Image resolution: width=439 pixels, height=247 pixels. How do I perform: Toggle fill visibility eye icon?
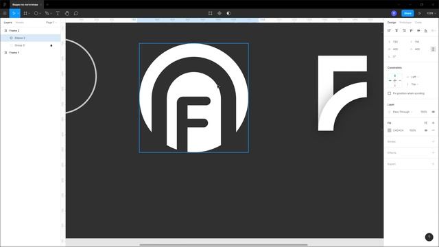(425, 130)
